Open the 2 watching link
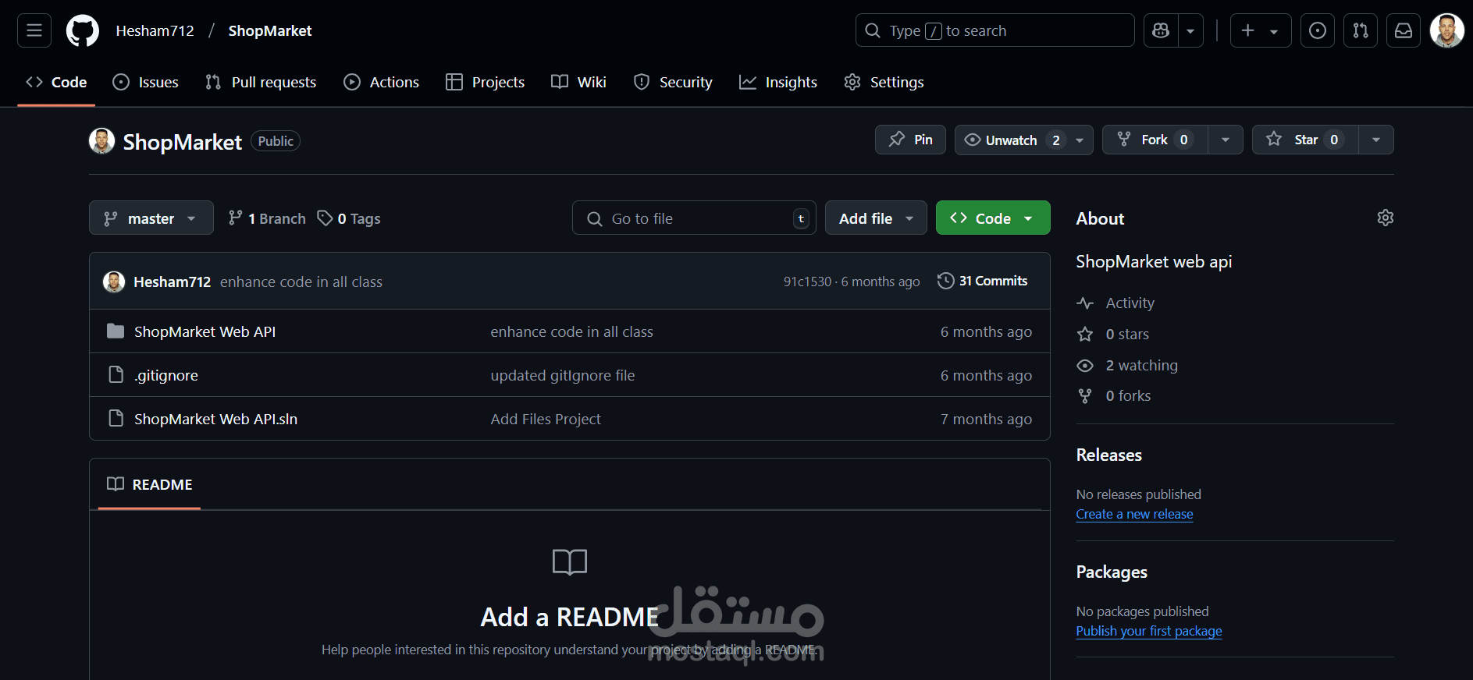The height and width of the screenshot is (680, 1473). (x=1141, y=365)
